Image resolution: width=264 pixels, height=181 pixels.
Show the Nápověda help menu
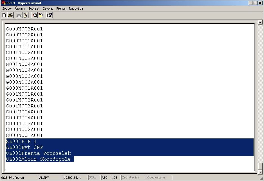point(76,8)
